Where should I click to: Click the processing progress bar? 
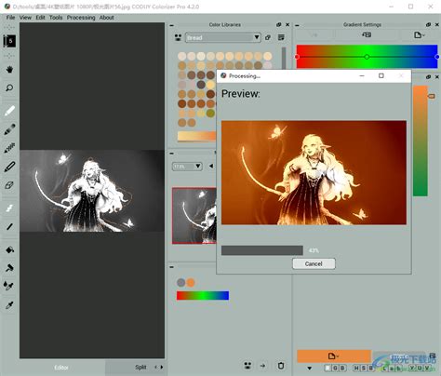click(x=262, y=250)
